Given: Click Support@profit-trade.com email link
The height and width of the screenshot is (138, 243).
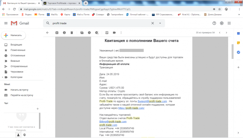Looking at the screenshot, I should coord(152,101).
